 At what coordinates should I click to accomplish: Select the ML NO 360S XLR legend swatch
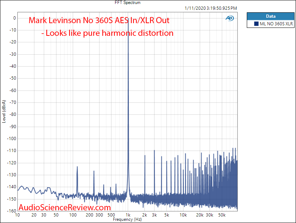coord(256,24)
